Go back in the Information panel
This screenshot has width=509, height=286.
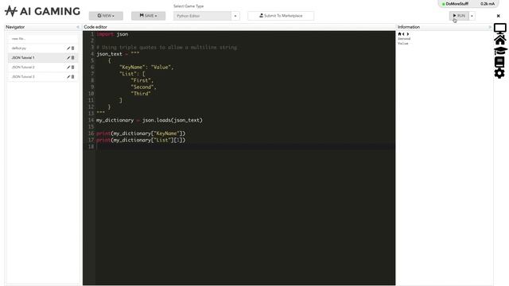tap(403, 33)
